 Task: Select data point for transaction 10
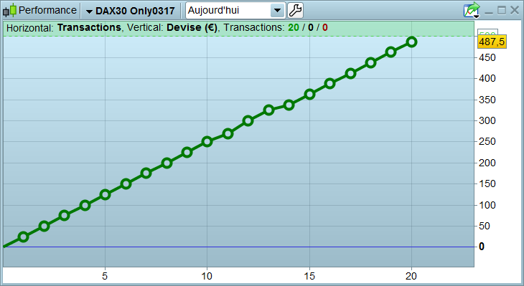[x=207, y=142]
